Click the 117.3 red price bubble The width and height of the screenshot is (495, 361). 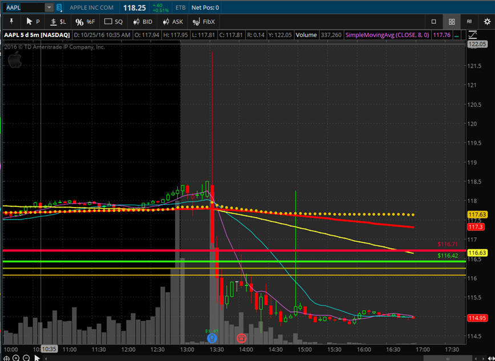coord(476,227)
